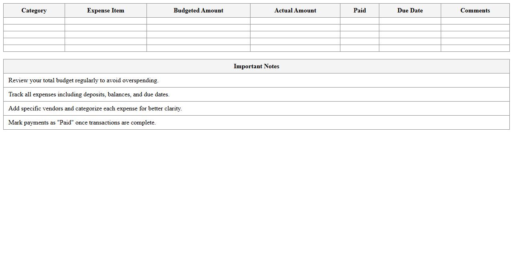513x261 pixels.
Task: Click last empty cell under Actual Amount
Action: pos(295,48)
